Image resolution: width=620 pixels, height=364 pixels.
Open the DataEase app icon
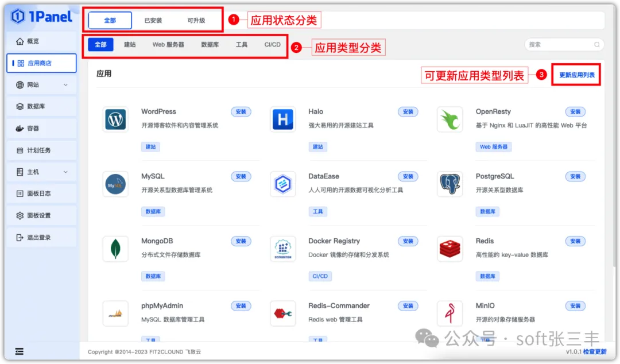tap(282, 184)
